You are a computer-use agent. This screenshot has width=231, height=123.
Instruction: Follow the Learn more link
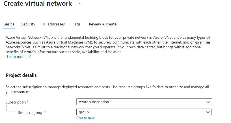pos(16,57)
